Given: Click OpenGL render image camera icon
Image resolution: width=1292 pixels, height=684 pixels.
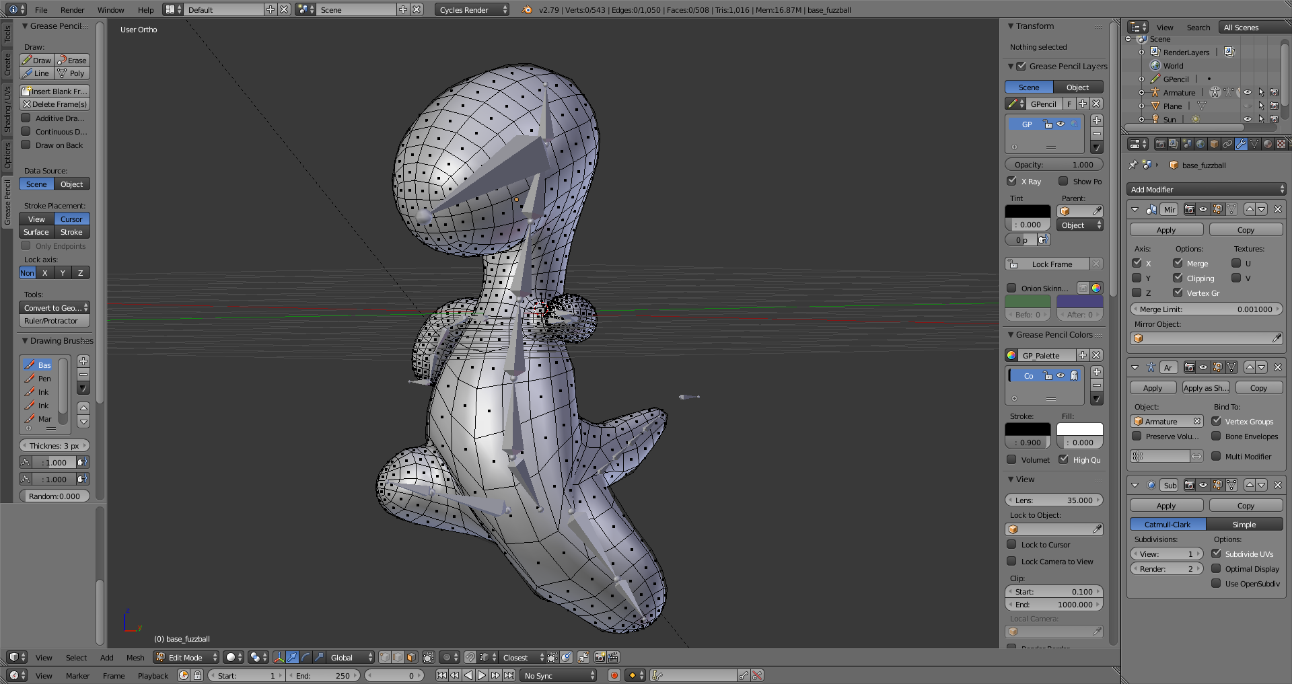Looking at the screenshot, I should [x=600, y=657].
